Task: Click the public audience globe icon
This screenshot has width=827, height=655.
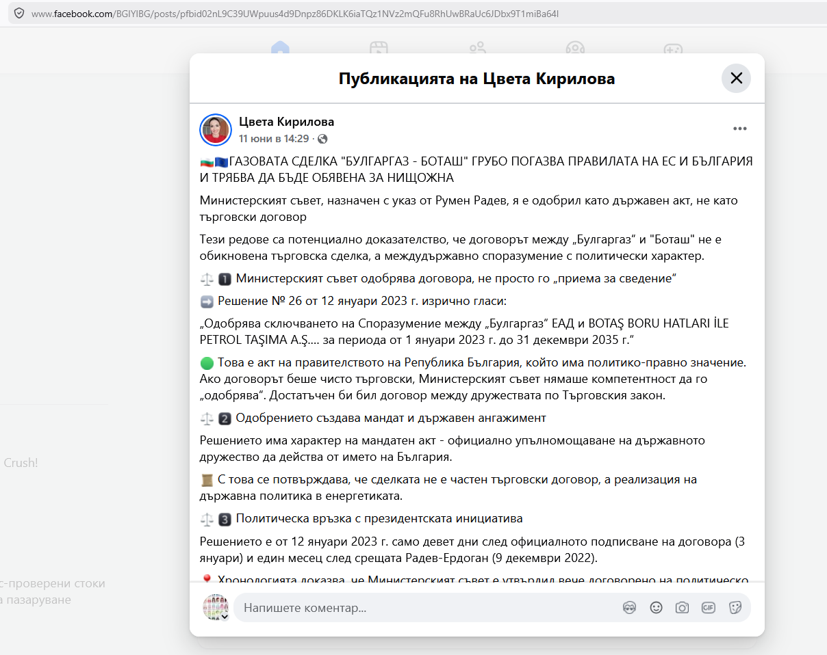Action: coord(322,139)
